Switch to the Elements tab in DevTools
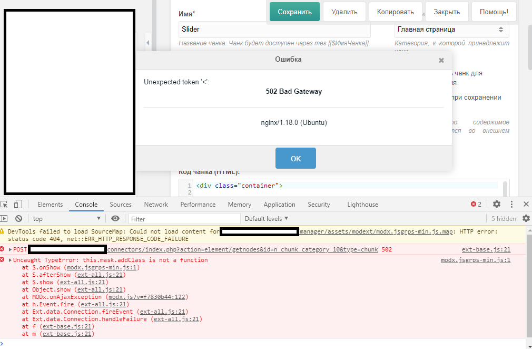 pyautogui.click(x=50, y=205)
